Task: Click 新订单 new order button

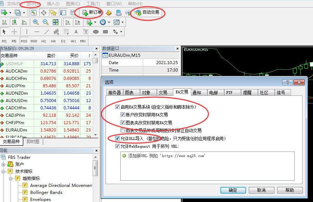Action: click(x=92, y=13)
